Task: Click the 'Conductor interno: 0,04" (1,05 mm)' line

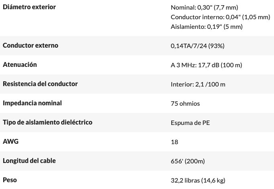Action: (x=220, y=17)
